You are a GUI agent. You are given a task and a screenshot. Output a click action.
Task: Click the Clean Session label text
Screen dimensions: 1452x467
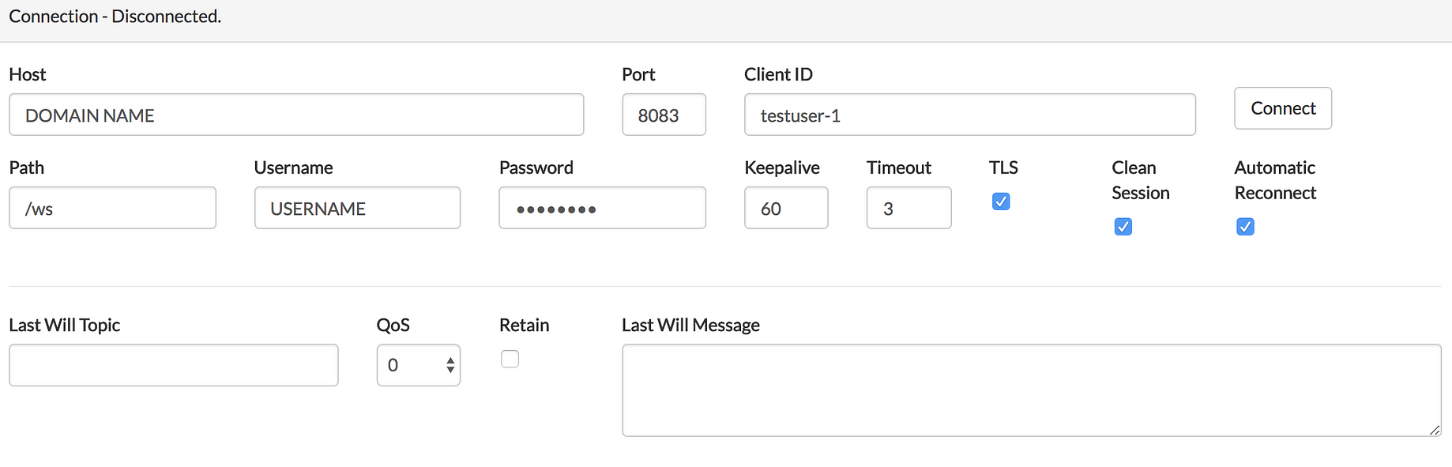pyautogui.click(x=1140, y=180)
